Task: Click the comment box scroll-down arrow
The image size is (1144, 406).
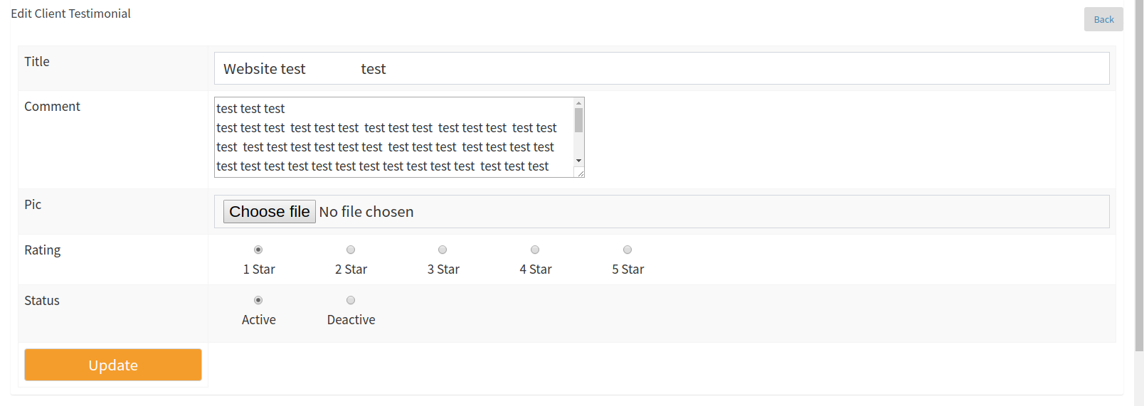Action: click(x=579, y=161)
